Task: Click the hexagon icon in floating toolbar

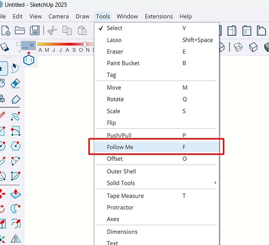Action: (29, 58)
